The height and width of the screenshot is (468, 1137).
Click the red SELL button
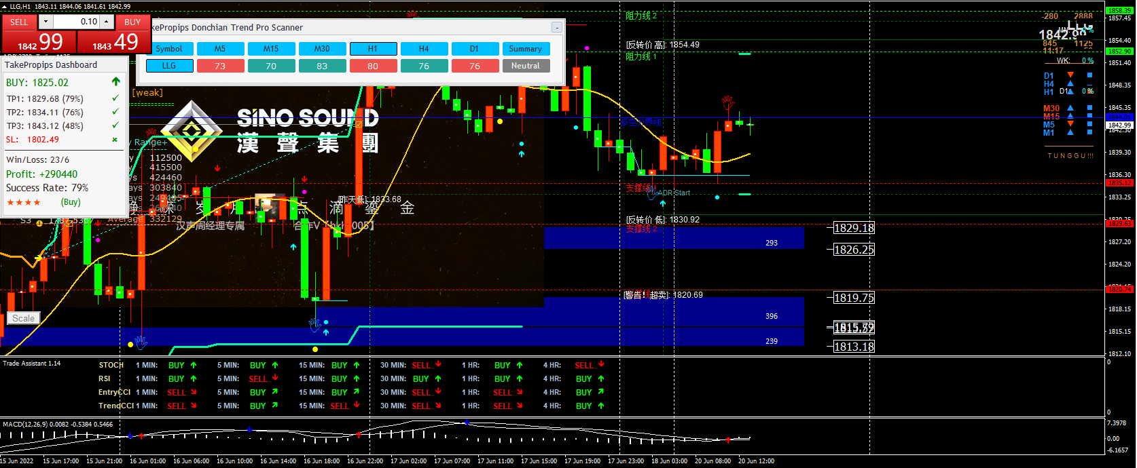pos(19,22)
